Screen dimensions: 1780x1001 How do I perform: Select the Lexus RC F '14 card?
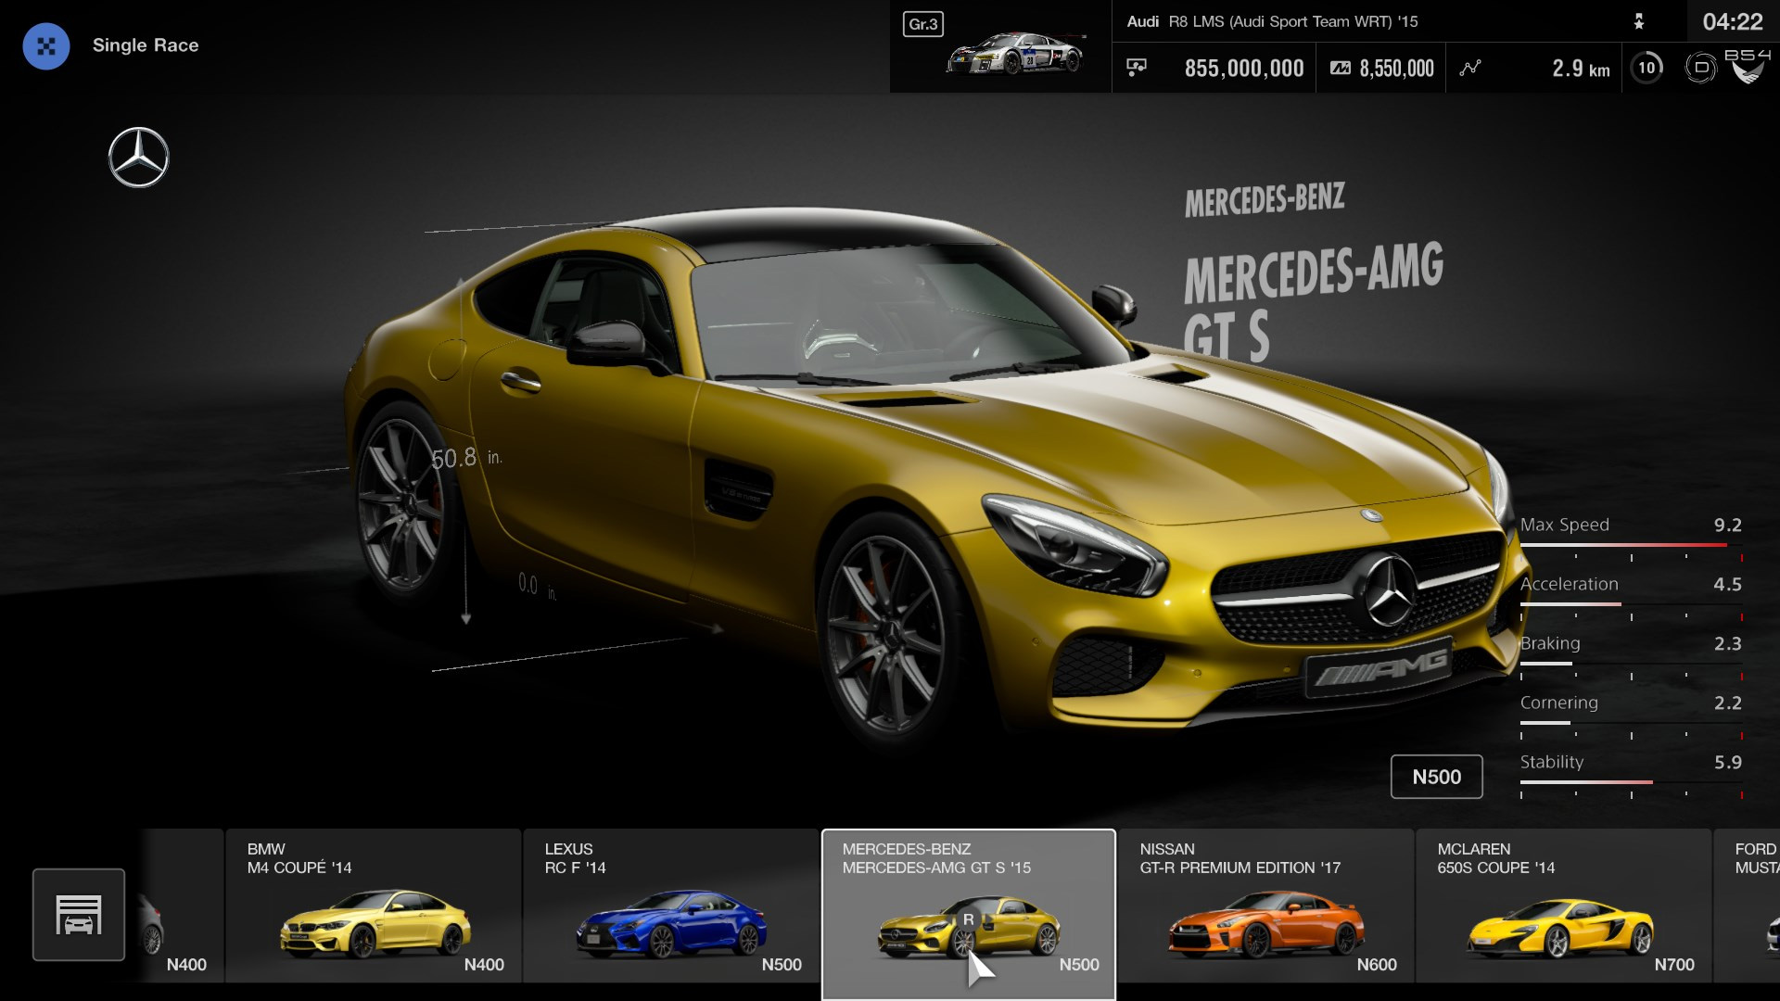(670, 906)
